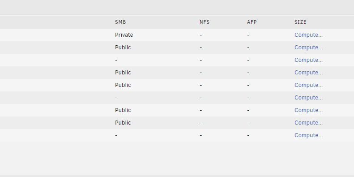354x177 pixels.
Task: Click Public SMB value in fifth row
Action: pos(123,85)
